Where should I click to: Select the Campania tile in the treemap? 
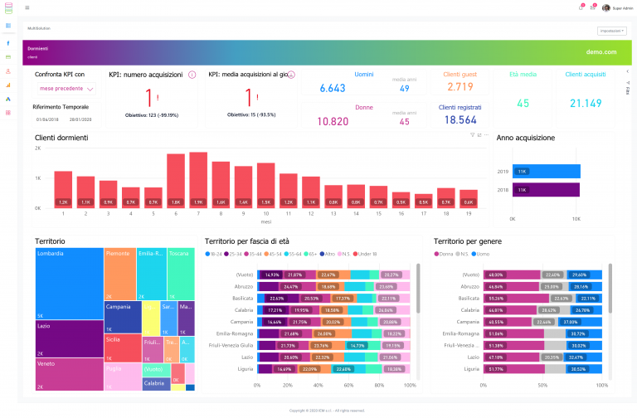click(x=123, y=318)
